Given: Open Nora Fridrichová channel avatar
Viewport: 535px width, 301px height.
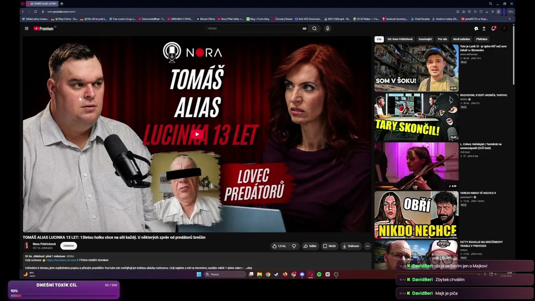Looking at the screenshot, I should [27, 246].
